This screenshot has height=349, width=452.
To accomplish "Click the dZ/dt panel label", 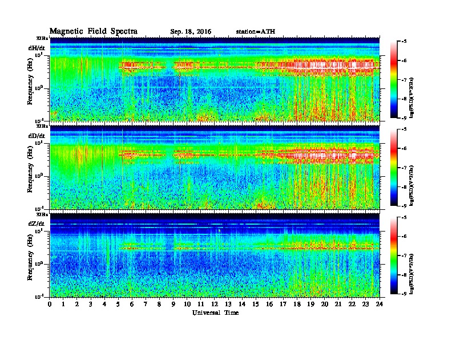I will pos(37,224).
